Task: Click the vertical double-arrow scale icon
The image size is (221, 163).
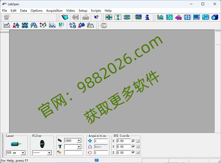Action: [118, 17]
